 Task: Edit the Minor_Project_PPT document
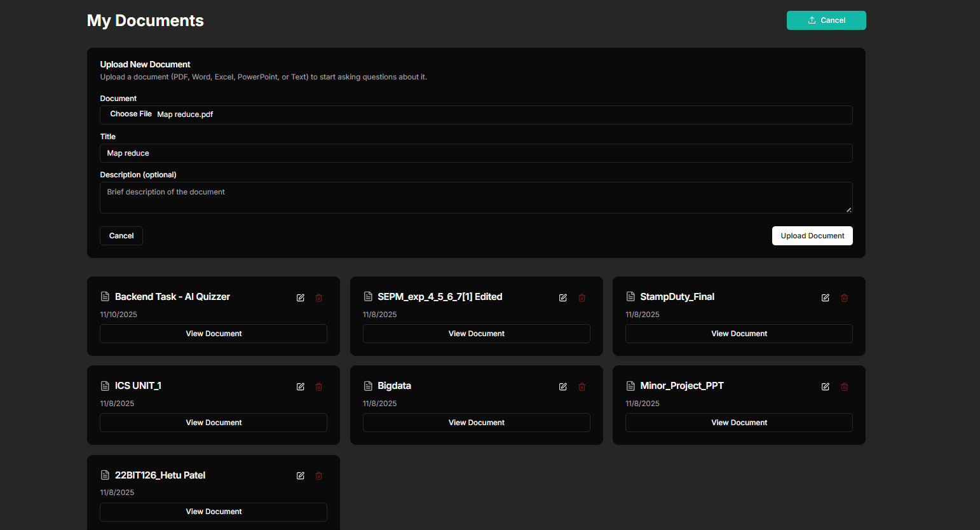826,386
